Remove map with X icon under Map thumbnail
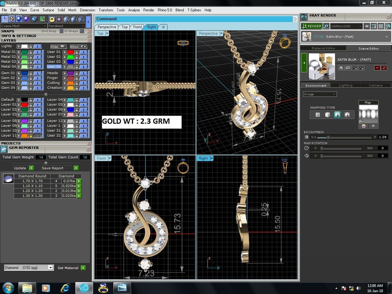Image resolution: width=392 pixels, height=294 pixels. [x=373, y=126]
